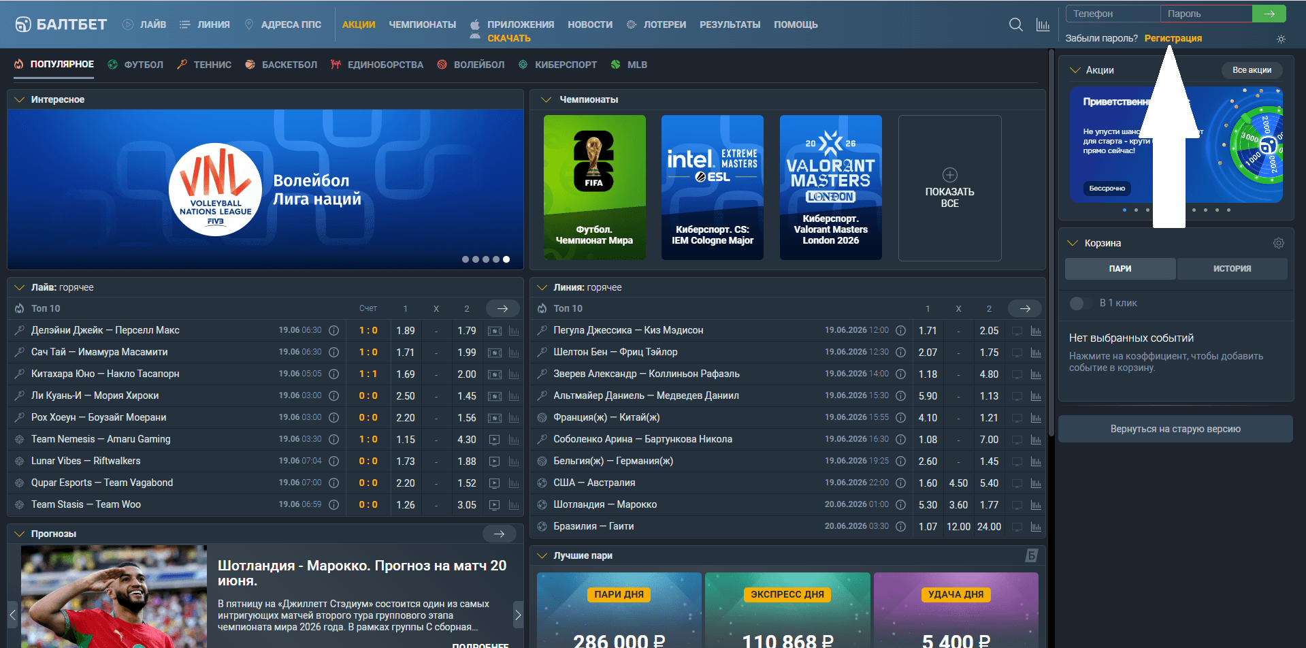The width and height of the screenshot is (1306, 648).
Task: Click the Регистрация link
Action: click(x=1173, y=38)
